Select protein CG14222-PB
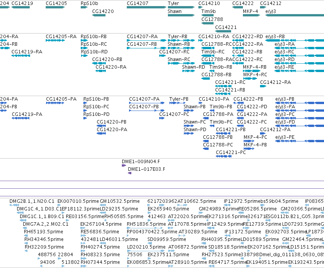Screen dimensions: 324x268 tap(248, 99)
